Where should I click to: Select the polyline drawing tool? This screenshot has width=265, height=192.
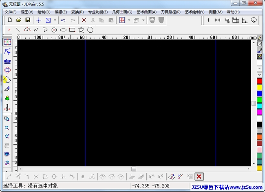36,30
